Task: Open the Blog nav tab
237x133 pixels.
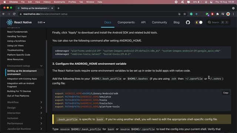Action: (x=176, y=22)
